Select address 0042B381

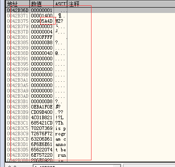point(17,37)
